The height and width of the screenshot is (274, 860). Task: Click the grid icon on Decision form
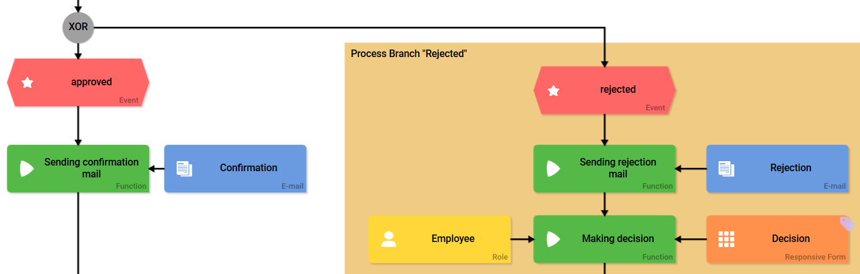[726, 239]
